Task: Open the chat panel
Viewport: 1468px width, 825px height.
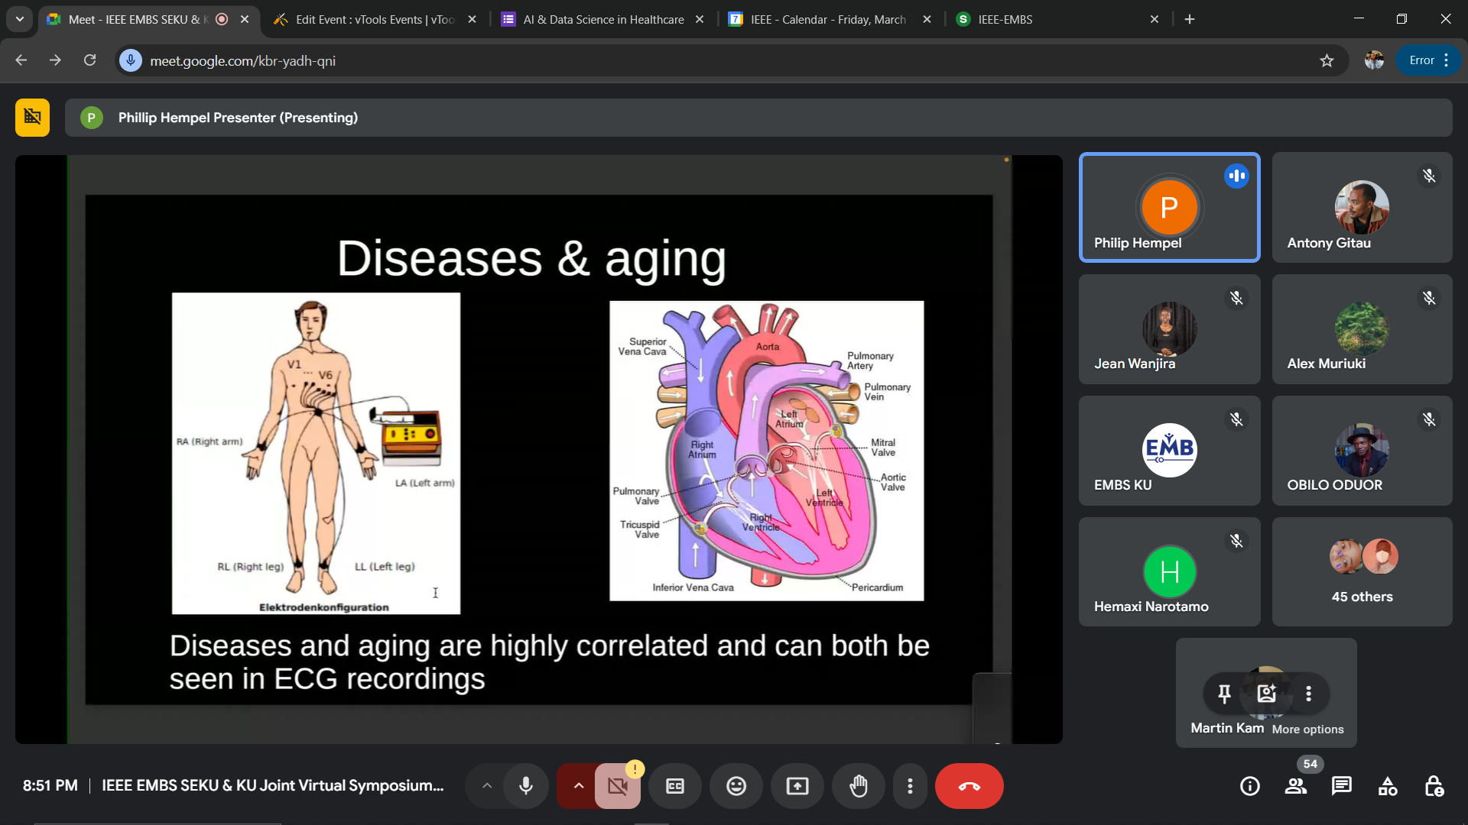Action: [1341, 786]
